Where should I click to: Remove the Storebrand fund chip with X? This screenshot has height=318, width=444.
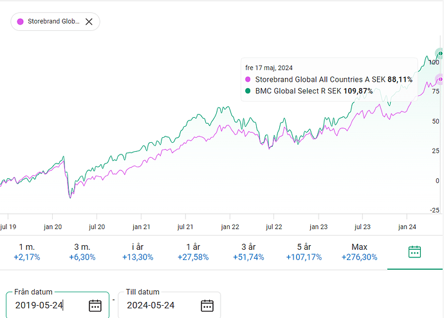[89, 21]
